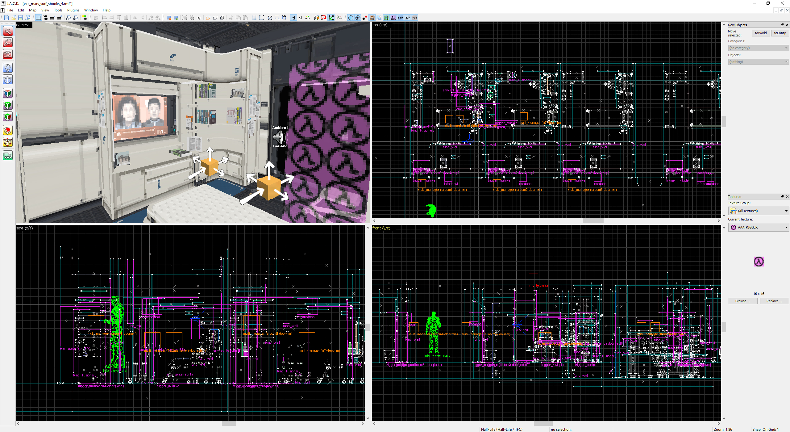Create a new map file

coord(6,18)
